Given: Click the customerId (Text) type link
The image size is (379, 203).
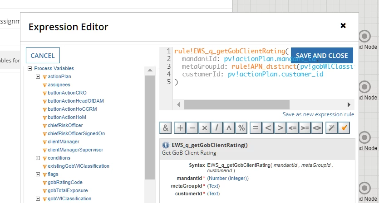Looking at the screenshot, I should click(213, 194).
